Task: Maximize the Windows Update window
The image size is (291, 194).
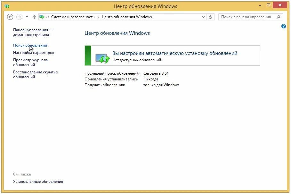Action: point(269,5)
